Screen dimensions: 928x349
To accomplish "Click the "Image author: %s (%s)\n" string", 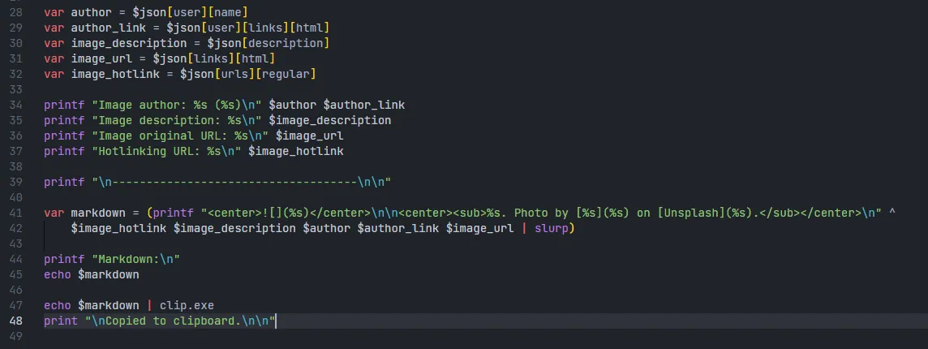I will [177, 105].
